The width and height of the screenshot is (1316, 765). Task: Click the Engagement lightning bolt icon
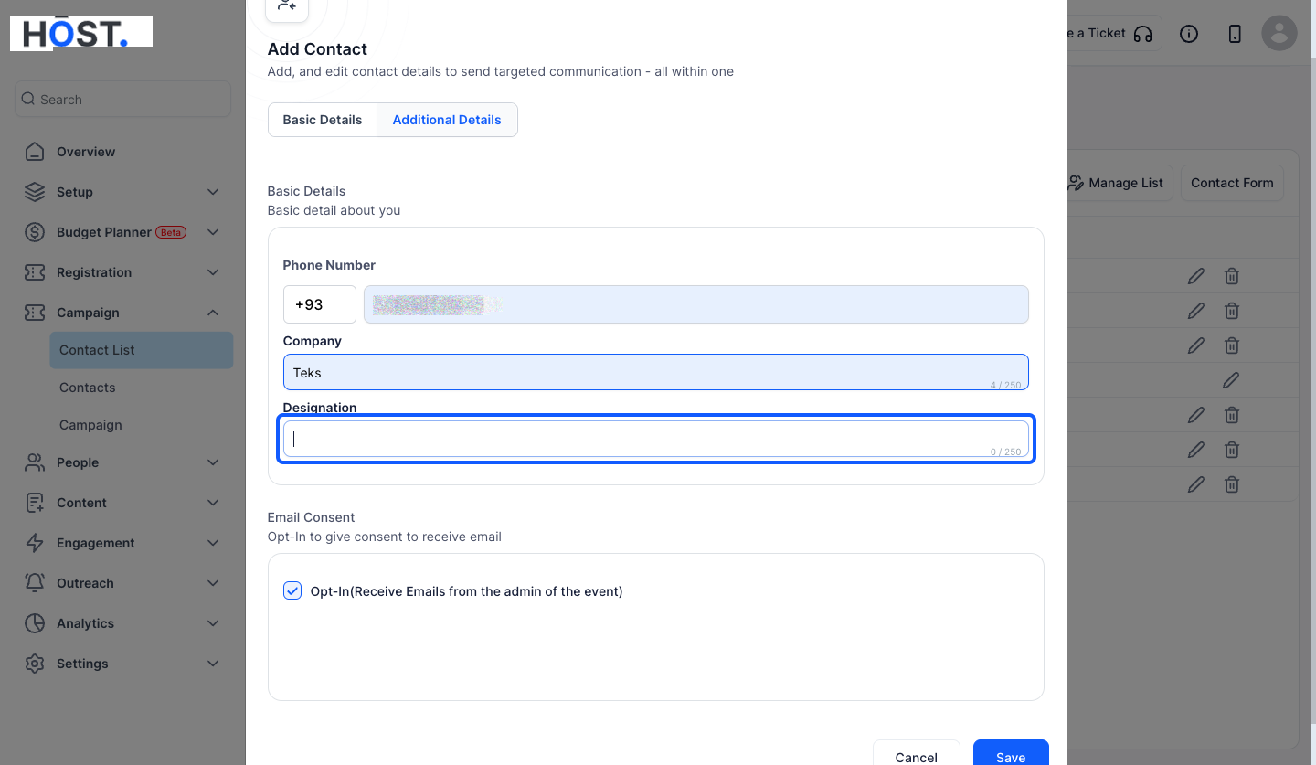(35, 543)
